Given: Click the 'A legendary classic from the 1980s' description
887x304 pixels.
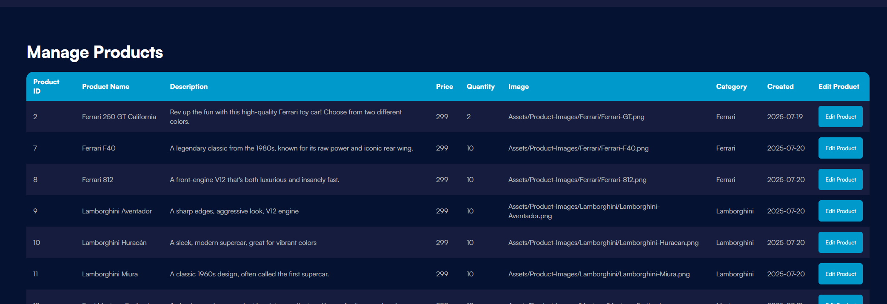Looking at the screenshot, I should (x=291, y=148).
